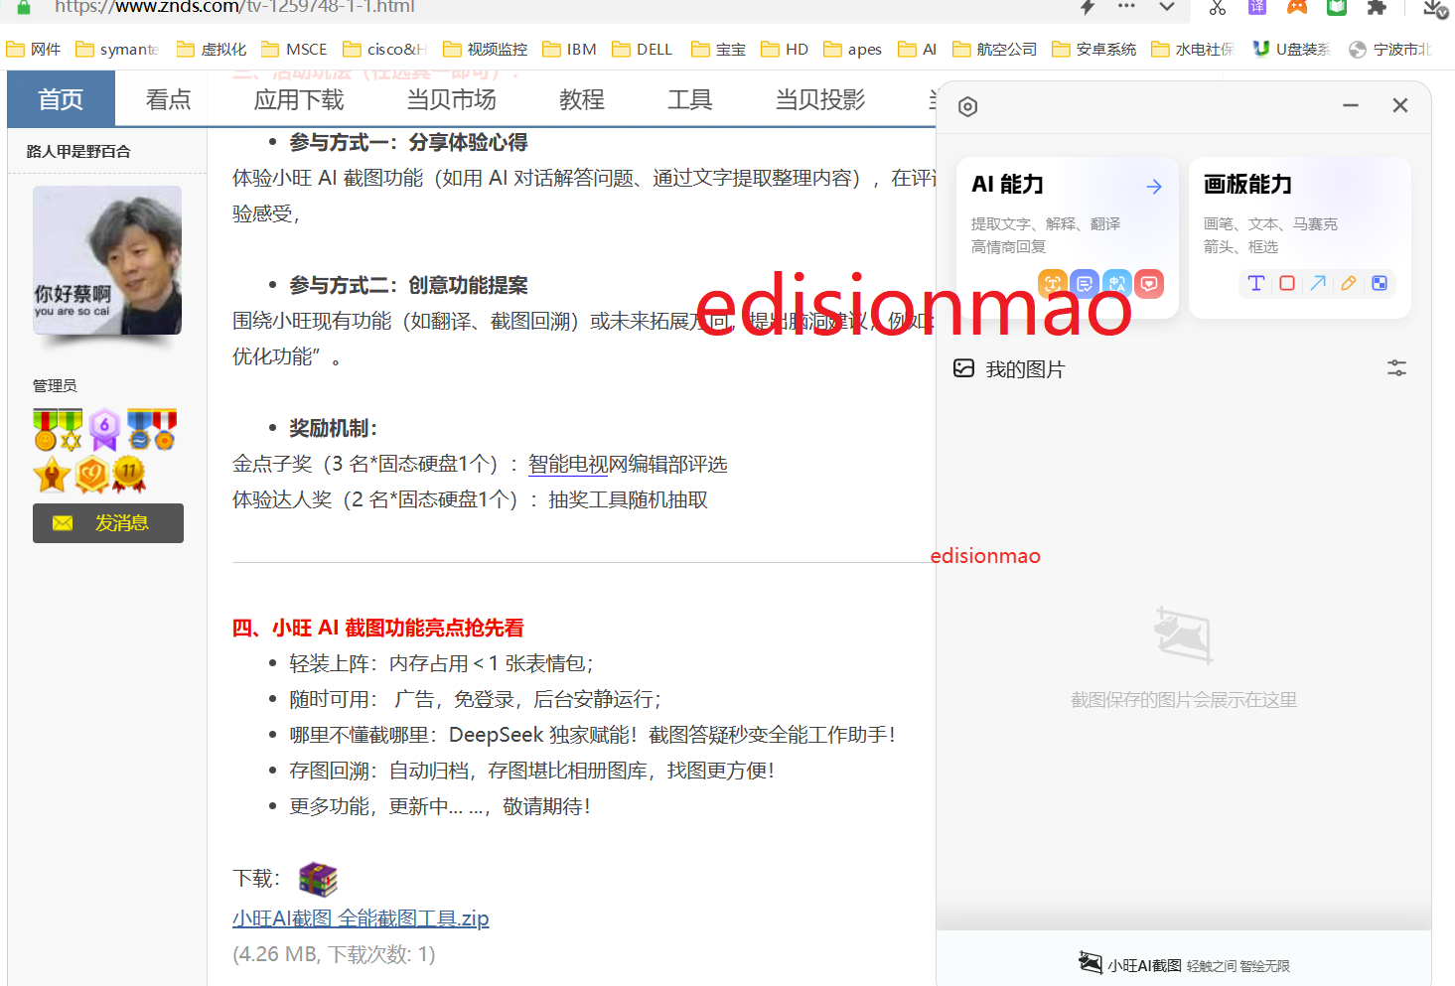Click the 发消息 button
Screen dimensions: 1455x986
coord(108,523)
